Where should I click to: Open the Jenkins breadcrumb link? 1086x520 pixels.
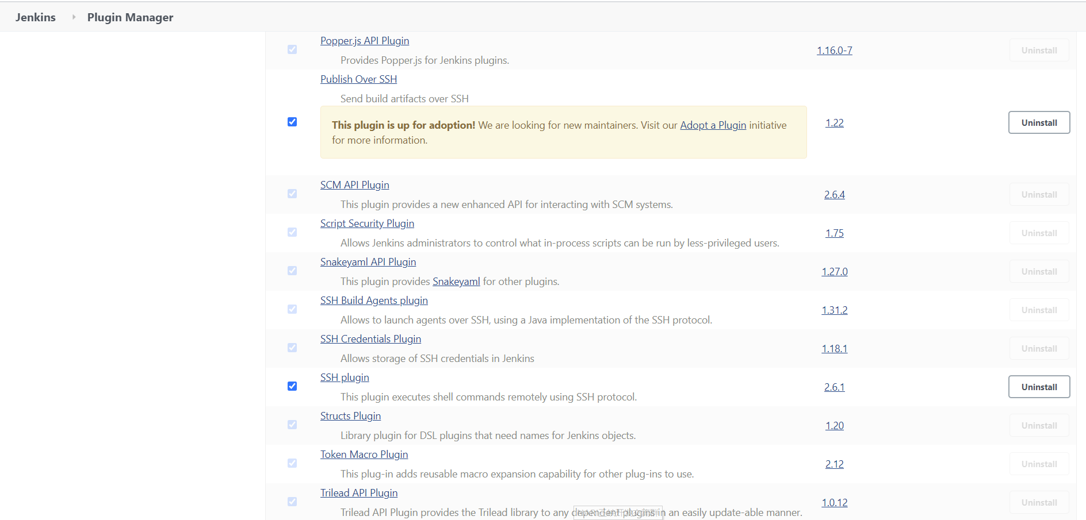click(36, 17)
